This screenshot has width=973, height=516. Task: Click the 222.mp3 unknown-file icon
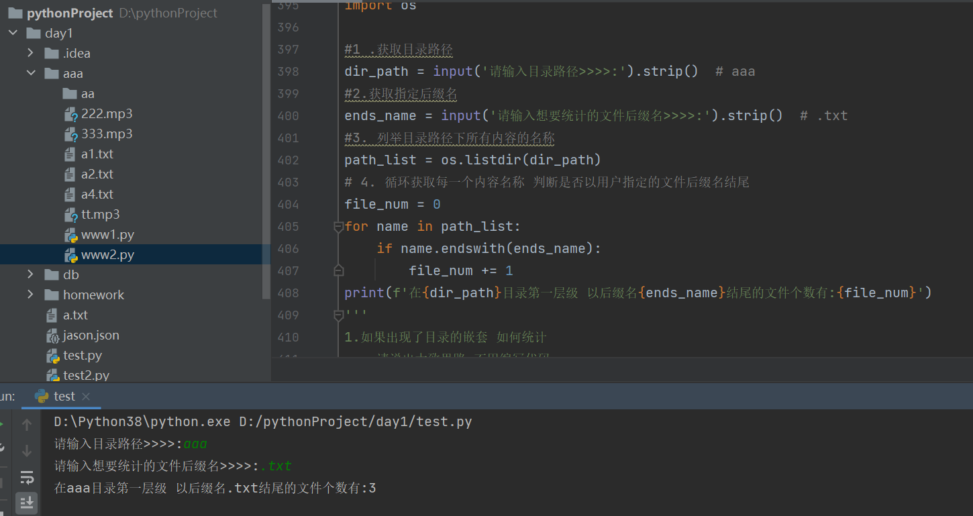click(70, 114)
